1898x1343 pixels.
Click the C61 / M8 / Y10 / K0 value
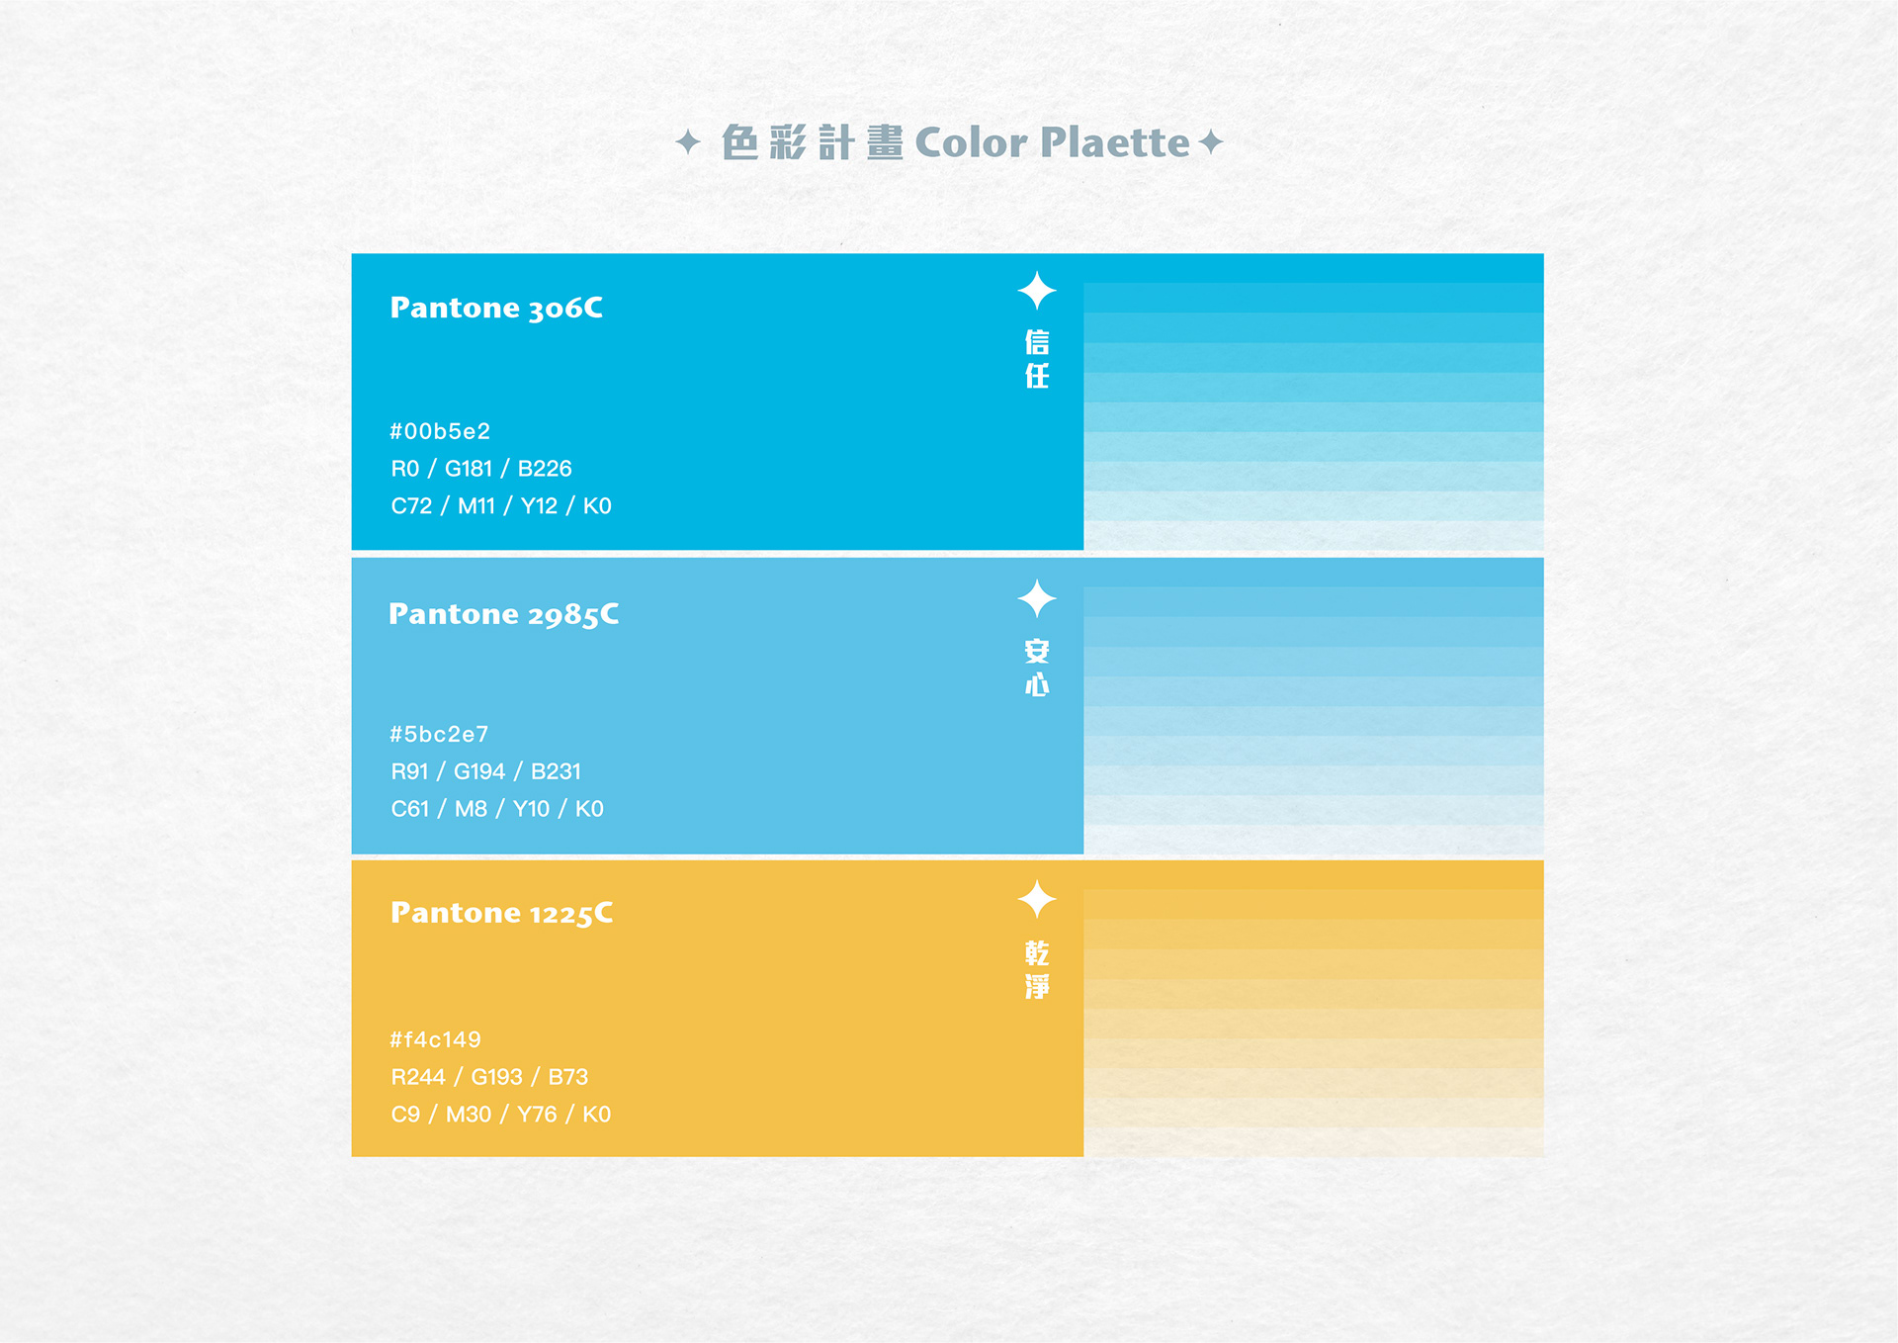click(497, 809)
